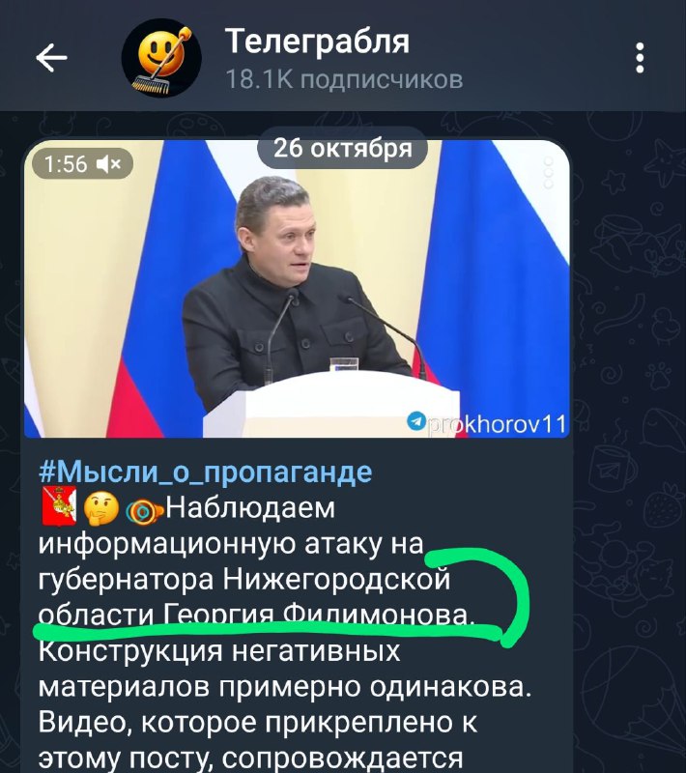Screen dimensions: 686x773
Task: Unmute the video using the speaker icon
Action: click(x=109, y=164)
